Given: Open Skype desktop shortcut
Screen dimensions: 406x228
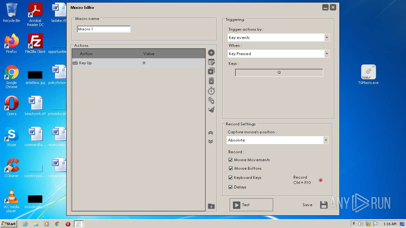Looking at the screenshot, I should (x=11, y=137).
